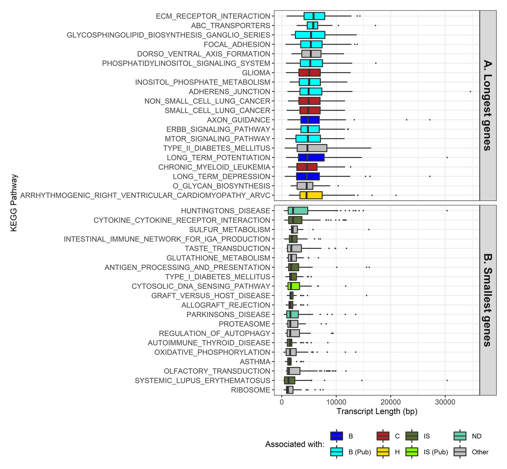Screen dimensions: 507x469
Task: Select the GLIOMA pathway label
Action: (x=256, y=73)
